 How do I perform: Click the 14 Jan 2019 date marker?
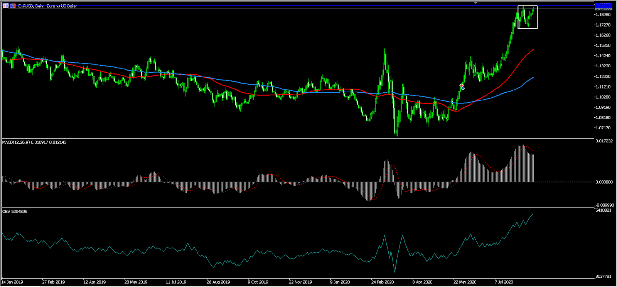pyautogui.click(x=12, y=282)
